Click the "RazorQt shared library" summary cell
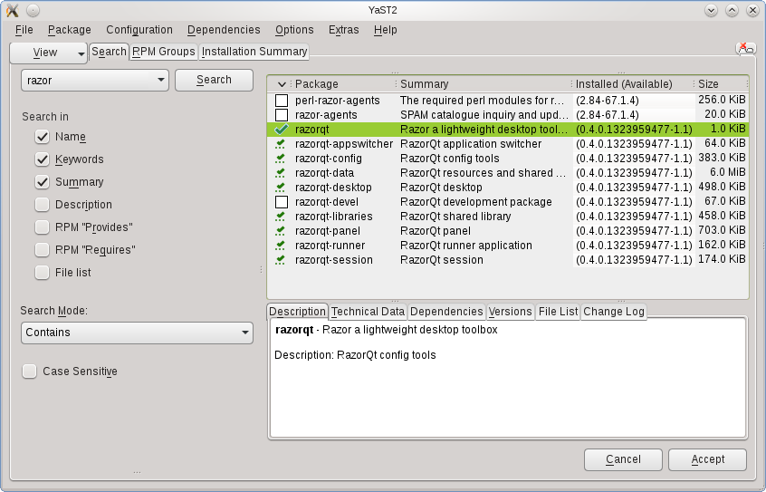766x492 pixels. coord(455,217)
